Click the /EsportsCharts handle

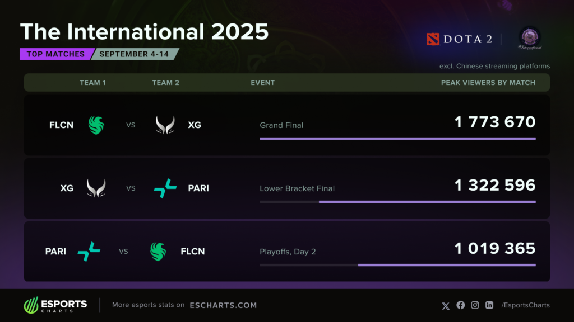pos(525,305)
